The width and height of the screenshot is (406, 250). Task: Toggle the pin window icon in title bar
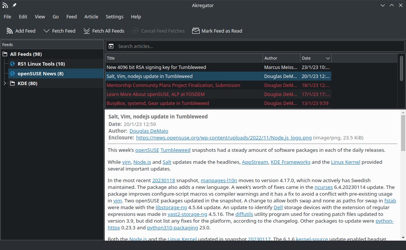click(x=15, y=5)
